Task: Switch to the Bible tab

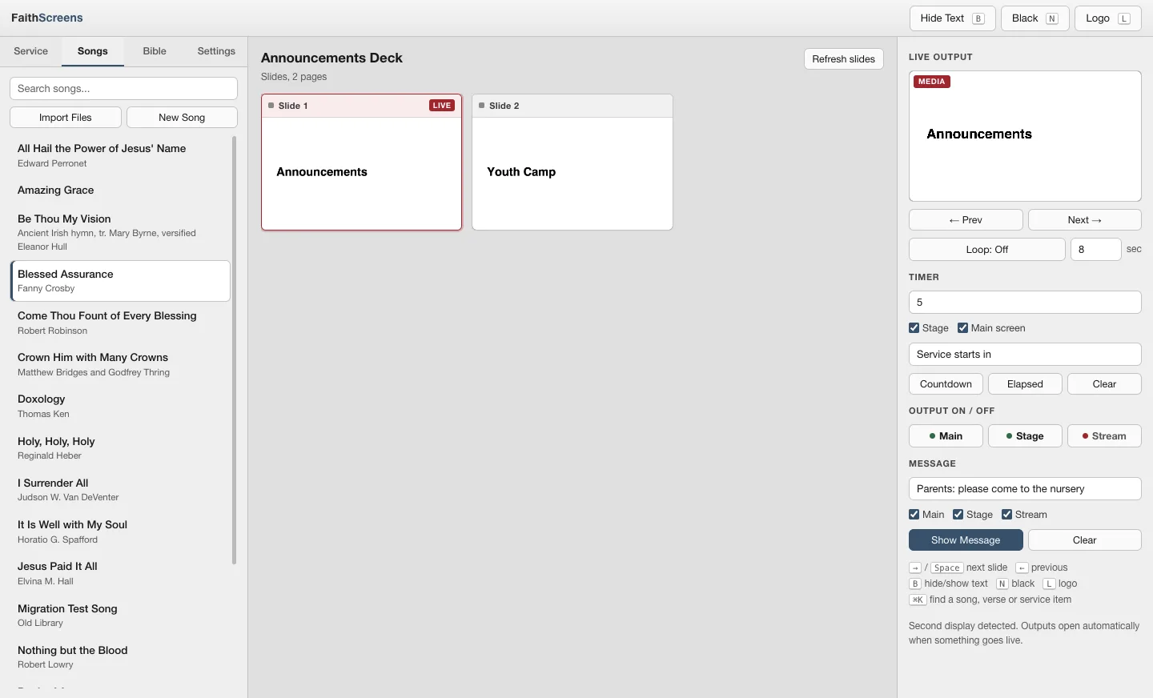Action: pos(155,51)
